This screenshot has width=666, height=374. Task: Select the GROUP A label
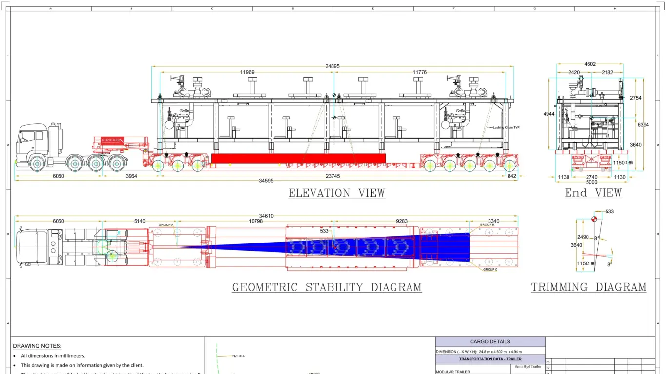point(166,225)
